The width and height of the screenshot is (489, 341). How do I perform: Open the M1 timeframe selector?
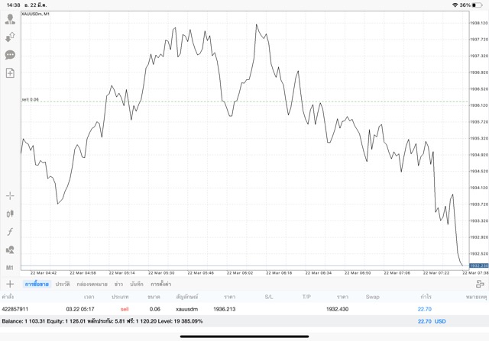tap(10, 268)
